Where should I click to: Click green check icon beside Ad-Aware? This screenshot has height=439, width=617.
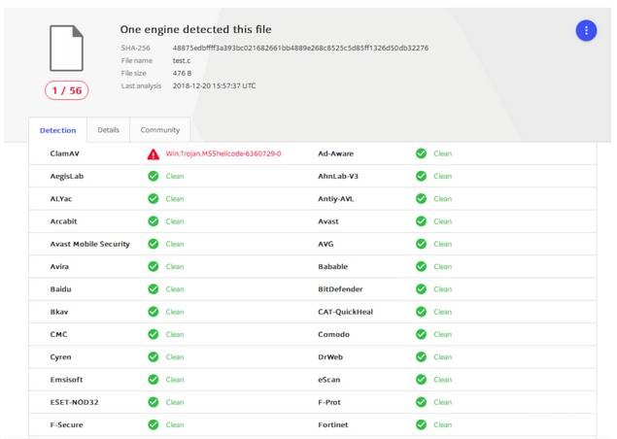tap(421, 153)
